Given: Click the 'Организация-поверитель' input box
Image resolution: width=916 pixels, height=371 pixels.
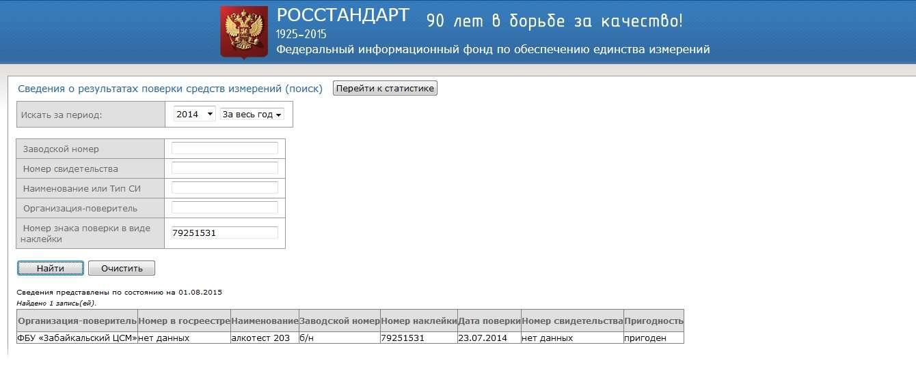Looking at the screenshot, I should pos(224,208).
